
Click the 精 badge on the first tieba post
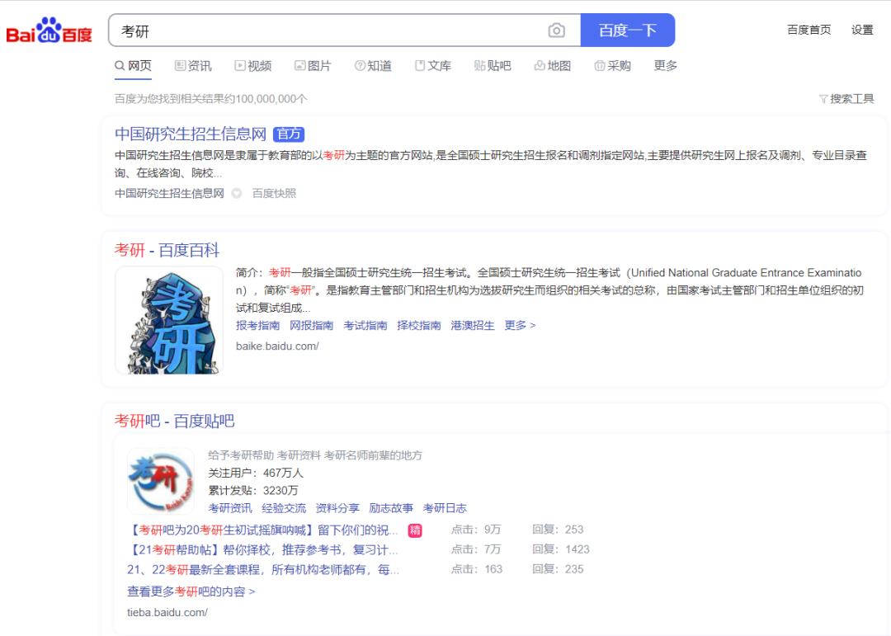(x=415, y=530)
